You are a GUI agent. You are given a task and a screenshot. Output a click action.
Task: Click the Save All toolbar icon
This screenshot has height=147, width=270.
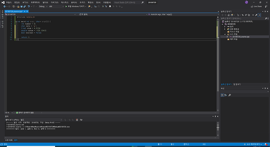[24, 6]
